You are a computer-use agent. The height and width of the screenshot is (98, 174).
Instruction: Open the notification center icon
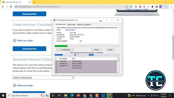[x=170, y=96]
